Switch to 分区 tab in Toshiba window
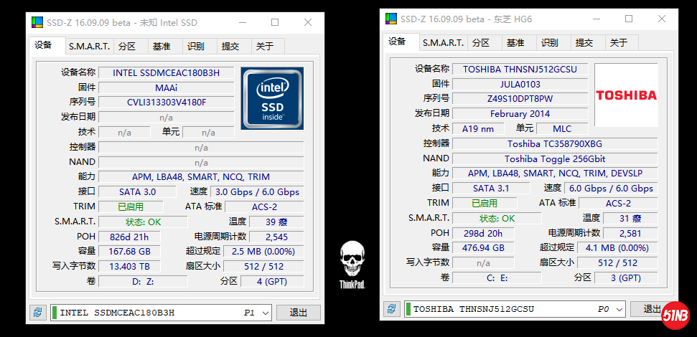Image resolution: width=697 pixels, height=337 pixels. click(x=480, y=43)
